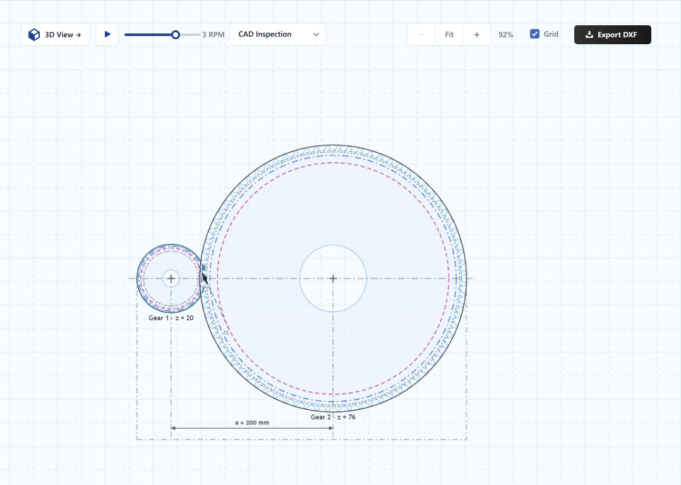
Task: Select the 'Gear 1 · z = 20' label
Action: coord(171,318)
